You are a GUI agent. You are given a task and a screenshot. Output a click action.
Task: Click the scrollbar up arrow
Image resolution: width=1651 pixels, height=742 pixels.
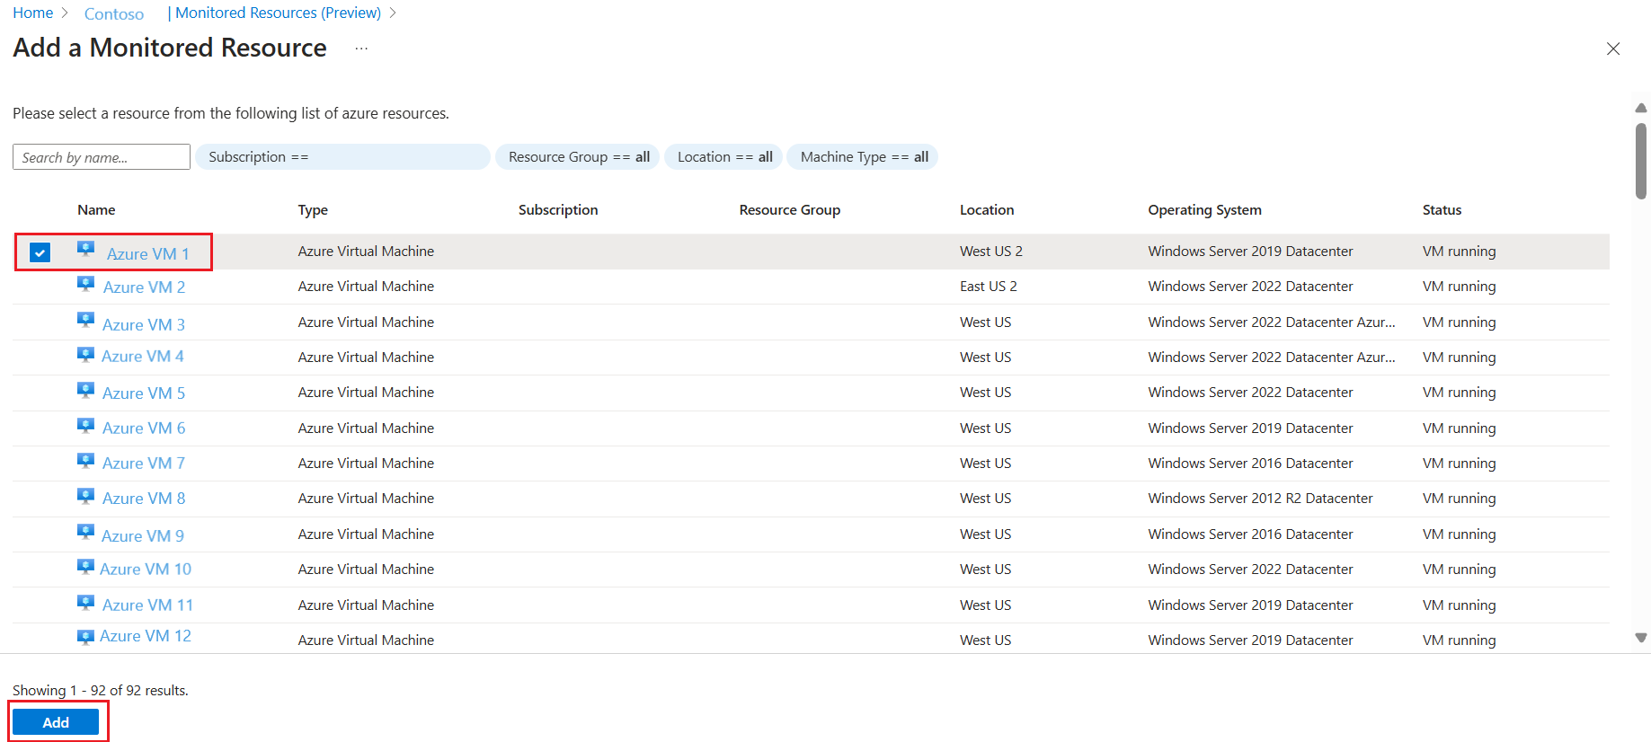click(x=1641, y=108)
